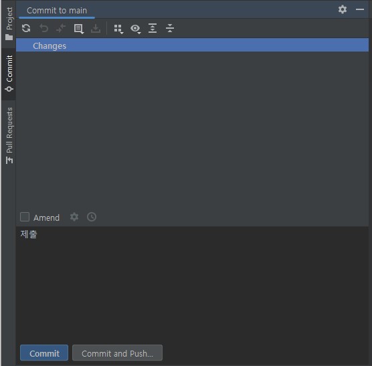Select the Changes node
The image size is (372, 366).
point(192,45)
